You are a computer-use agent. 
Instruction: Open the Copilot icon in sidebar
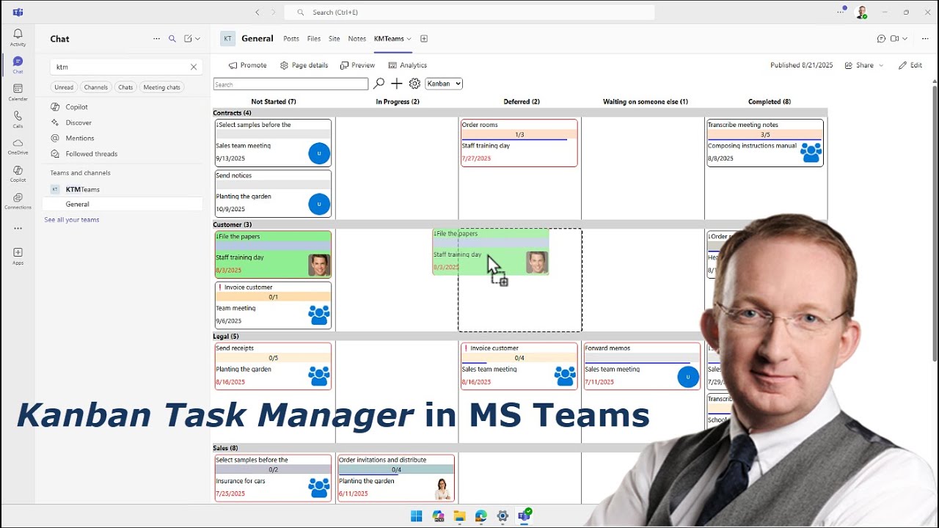pos(18,174)
